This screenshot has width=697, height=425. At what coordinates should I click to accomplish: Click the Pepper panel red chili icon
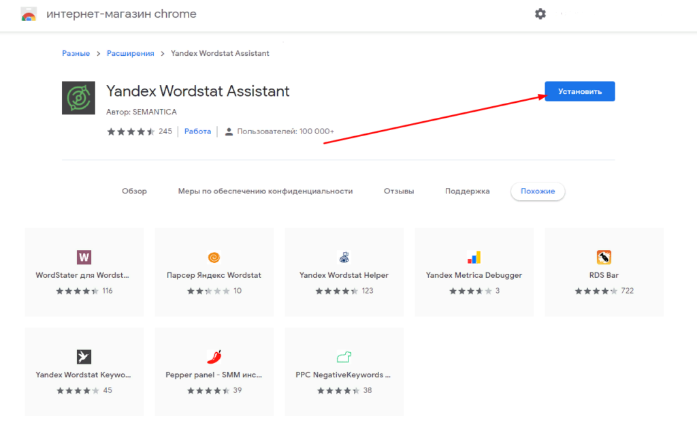(x=214, y=356)
